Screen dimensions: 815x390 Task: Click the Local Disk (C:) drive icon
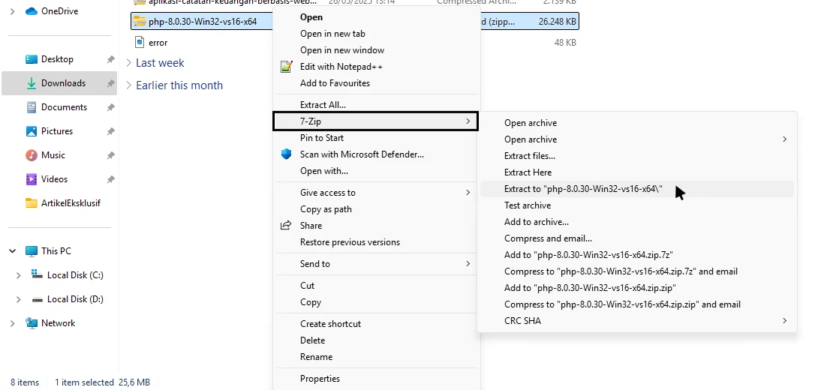(x=36, y=274)
